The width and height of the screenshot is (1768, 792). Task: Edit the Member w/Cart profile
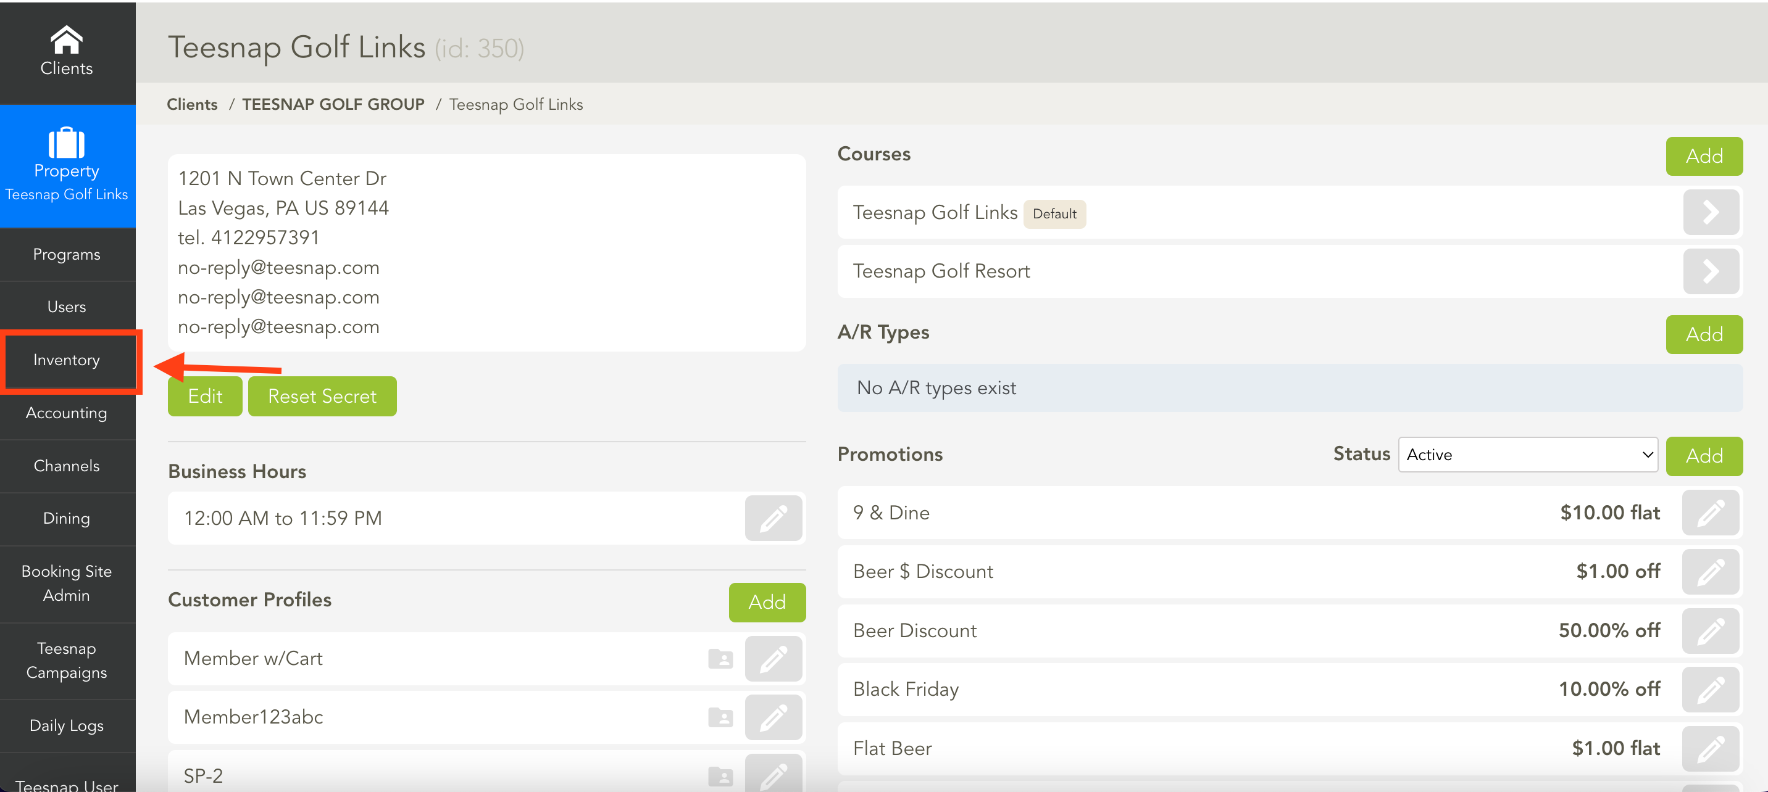773,659
